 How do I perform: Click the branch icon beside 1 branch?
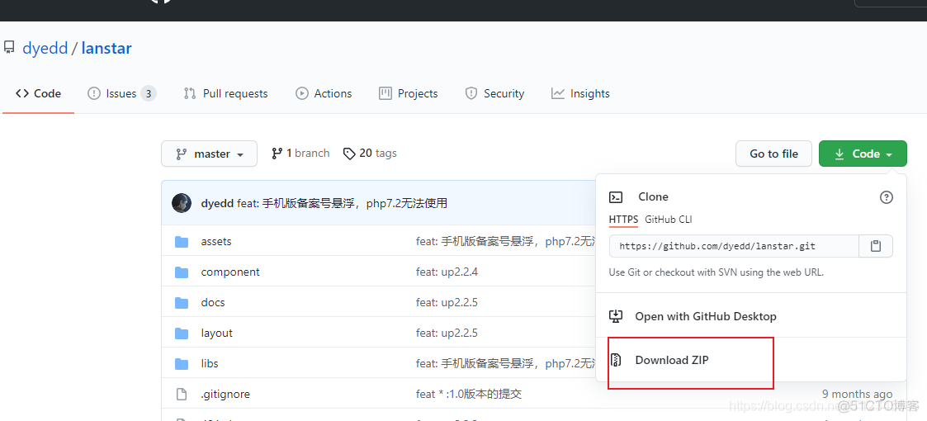(x=277, y=154)
